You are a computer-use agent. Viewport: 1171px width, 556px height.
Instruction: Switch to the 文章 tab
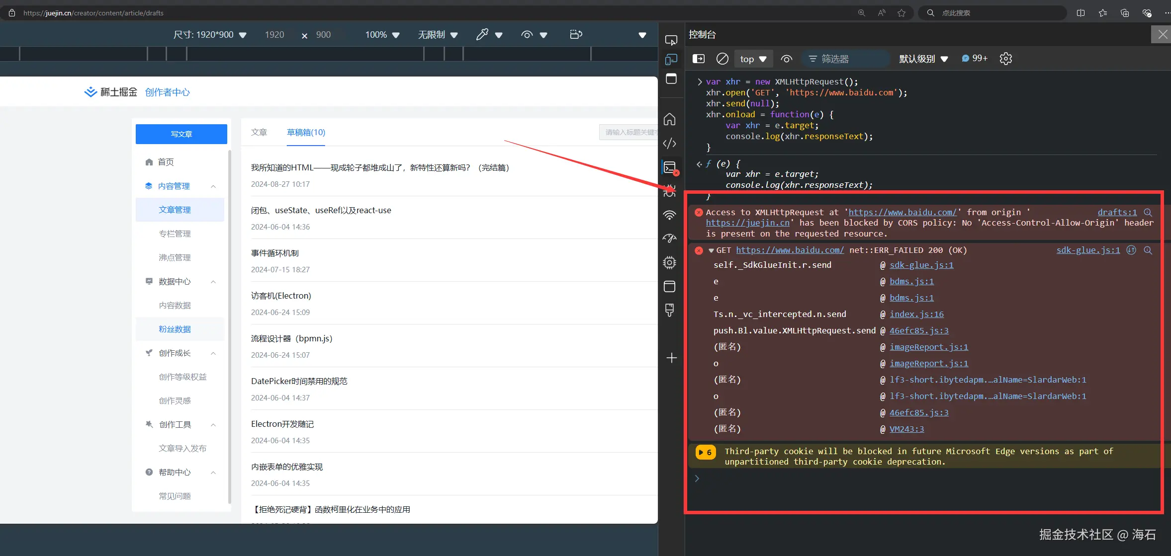tap(259, 132)
